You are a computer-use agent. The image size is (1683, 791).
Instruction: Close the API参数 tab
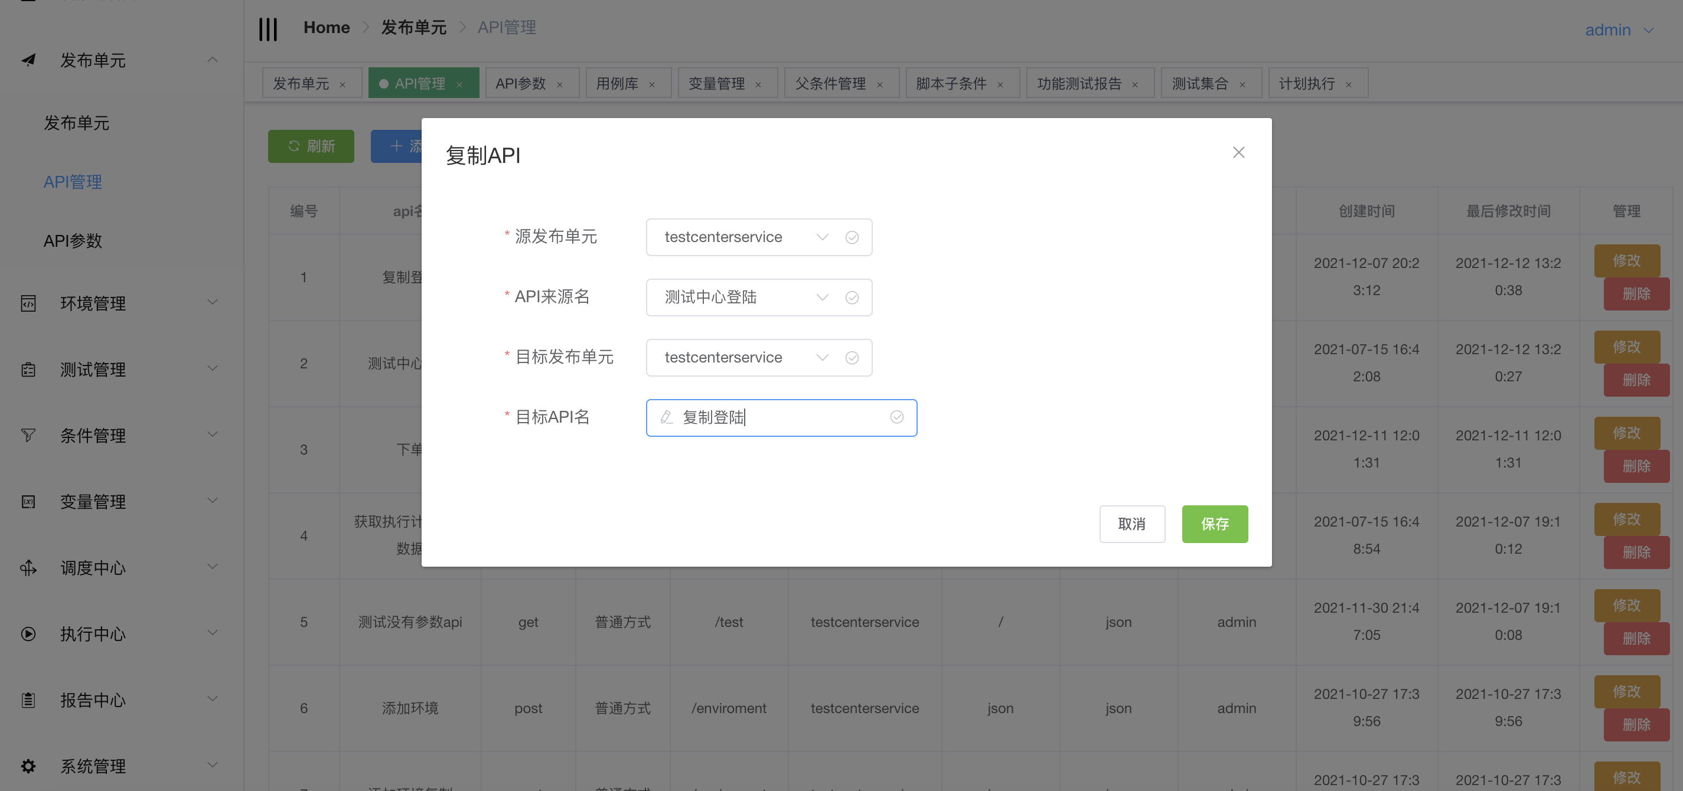[559, 84]
